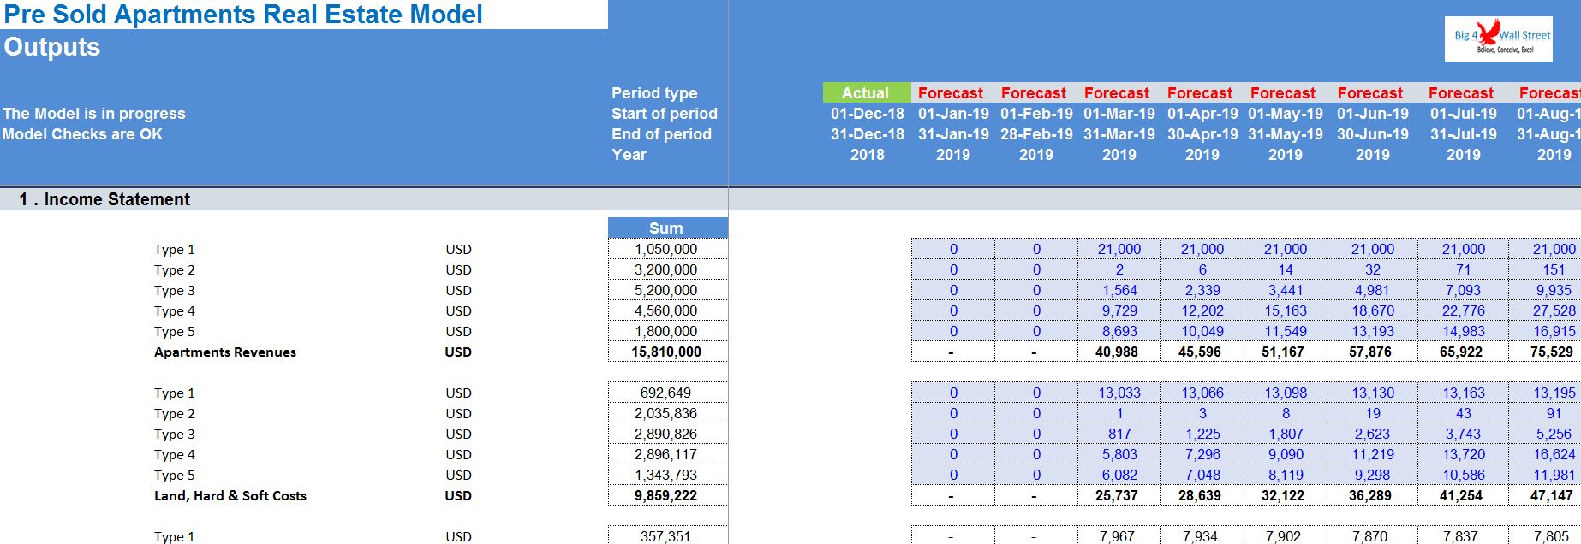Image resolution: width=1581 pixels, height=544 pixels.
Task: Click Type 1 cost value 13,033
Action: (1119, 393)
